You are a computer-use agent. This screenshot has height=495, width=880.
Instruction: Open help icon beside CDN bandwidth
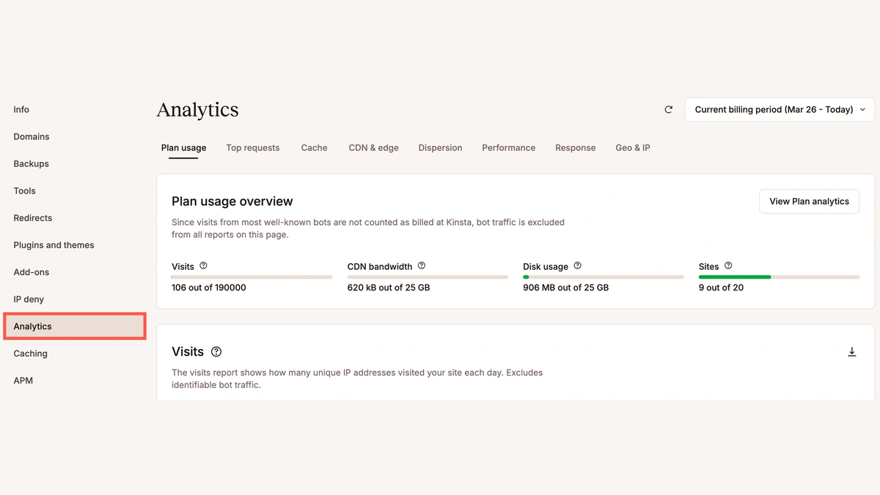coord(422,265)
